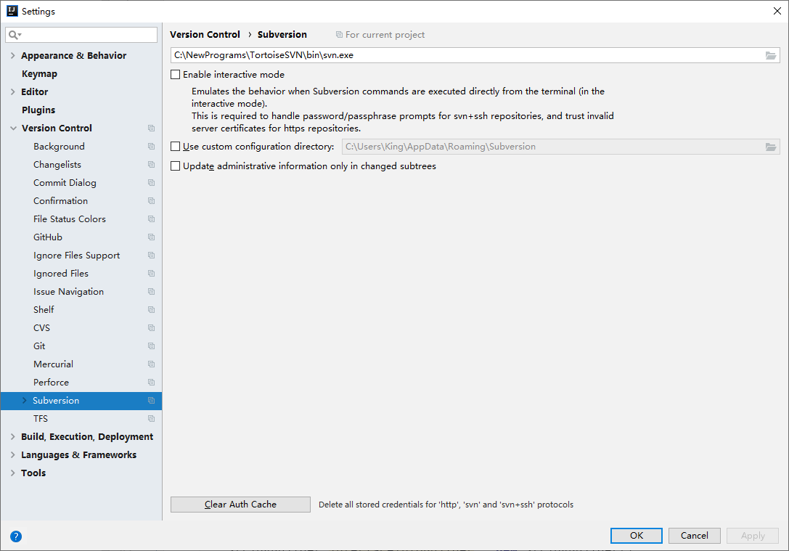
Task: Open the Commit Dialog settings page
Action: click(65, 183)
